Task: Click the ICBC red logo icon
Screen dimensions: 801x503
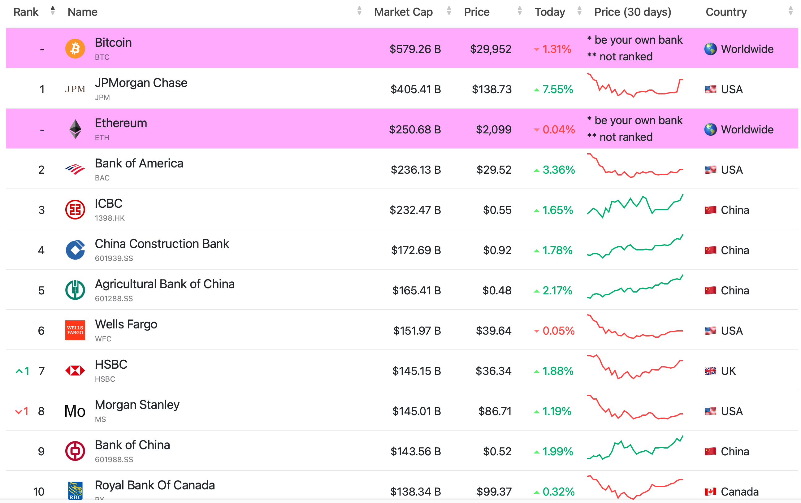Action: tap(75, 210)
